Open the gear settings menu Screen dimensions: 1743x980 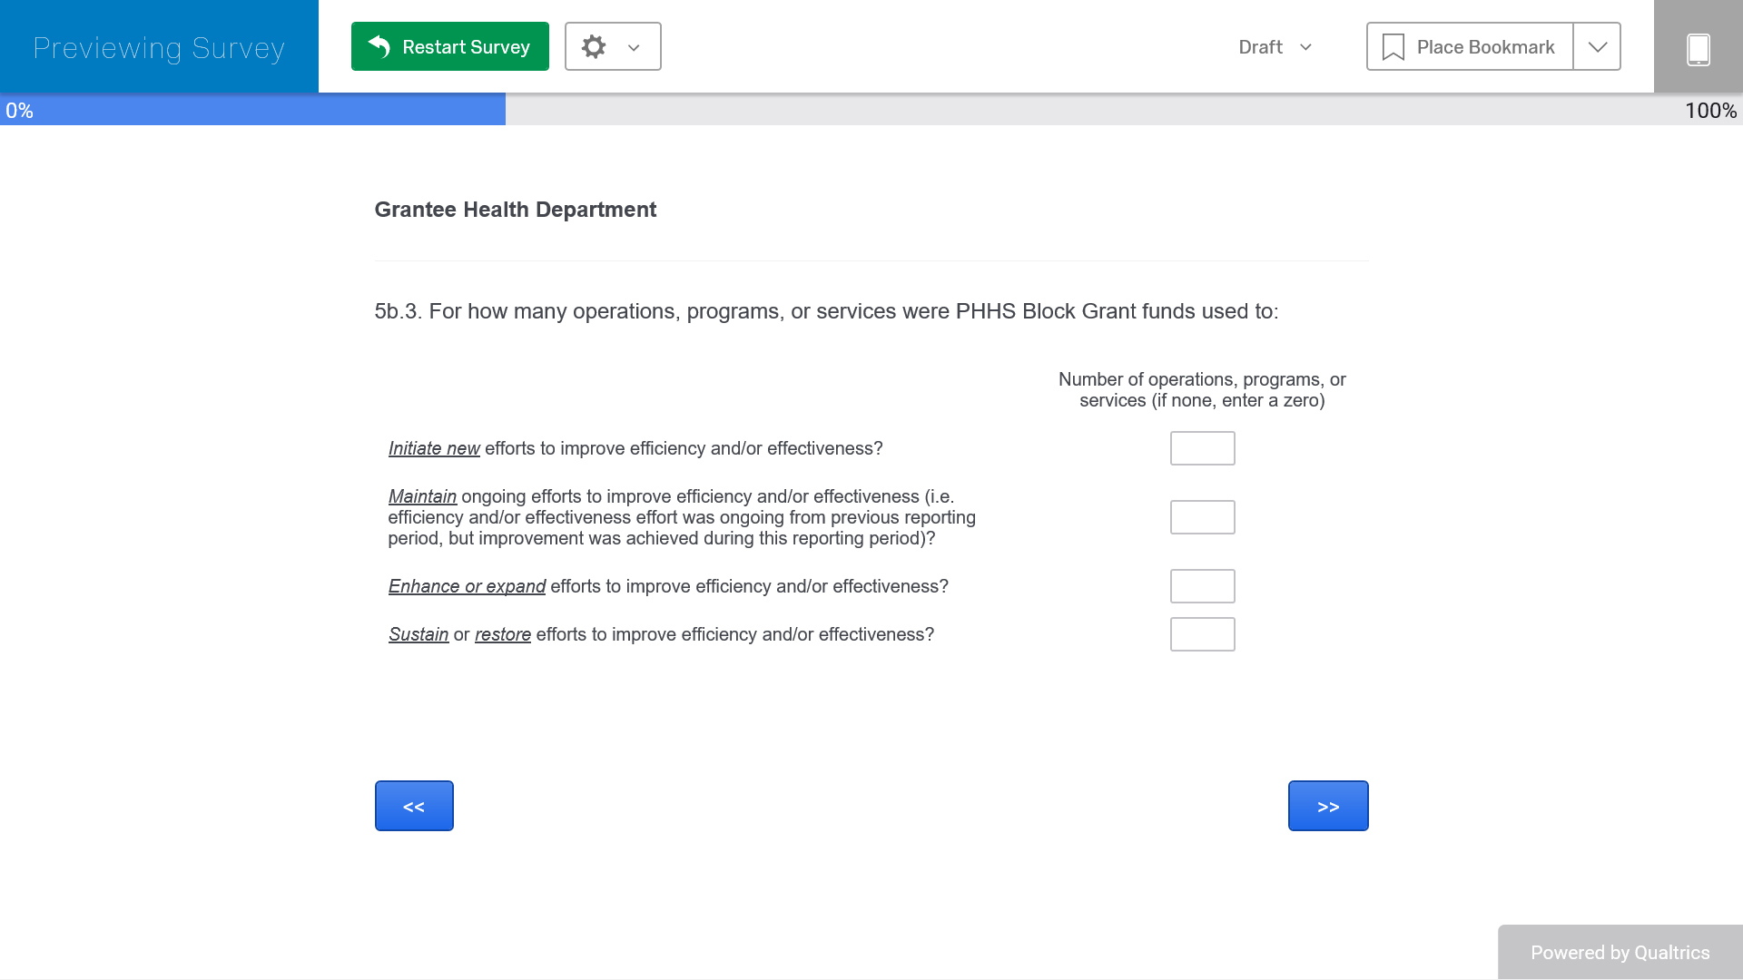[x=594, y=46]
